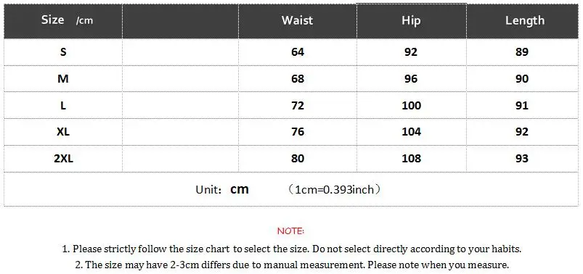This screenshot has height=274, width=583.
Task: Click the 1cm=0.393inch conversion text
Action: coord(335,190)
